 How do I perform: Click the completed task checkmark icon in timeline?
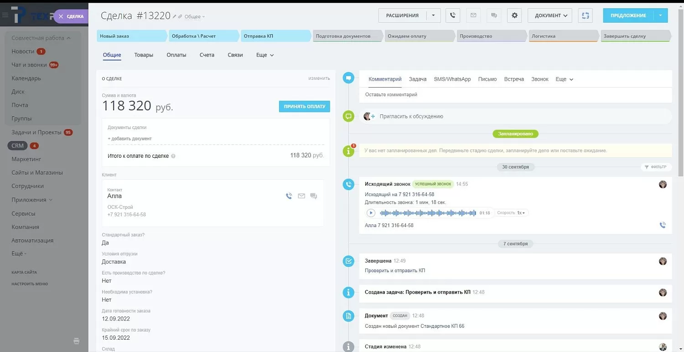click(x=348, y=261)
